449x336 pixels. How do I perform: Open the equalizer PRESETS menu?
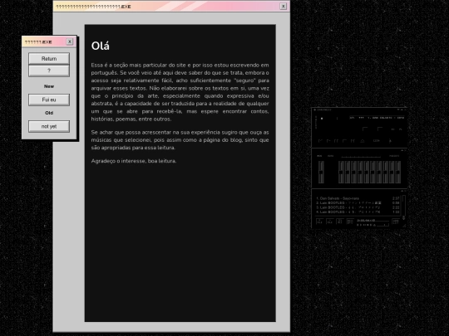coord(394,156)
